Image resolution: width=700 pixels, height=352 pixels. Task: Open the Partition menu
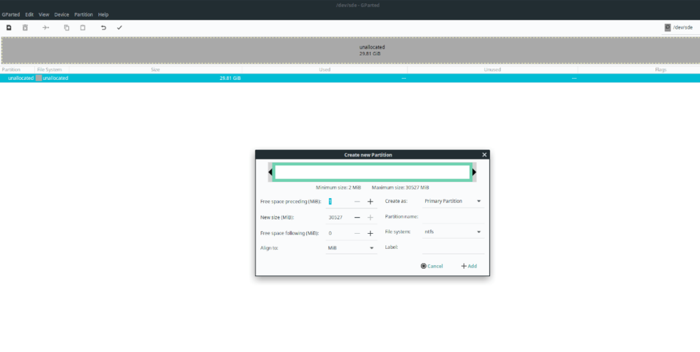tap(83, 14)
